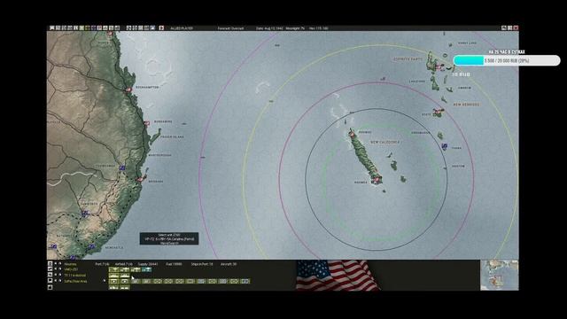Screen dimensions: 567x319
Task: Select the Rockhampton base icon
Action: [128, 89]
